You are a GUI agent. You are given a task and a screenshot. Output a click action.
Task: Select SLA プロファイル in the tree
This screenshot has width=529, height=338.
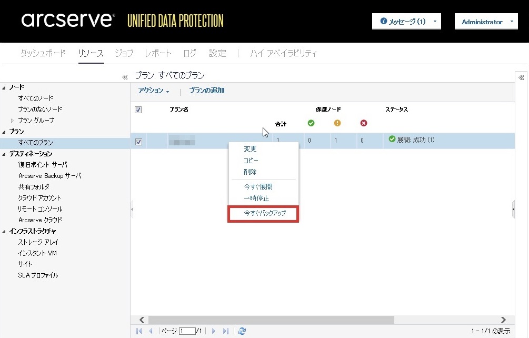tap(38, 275)
